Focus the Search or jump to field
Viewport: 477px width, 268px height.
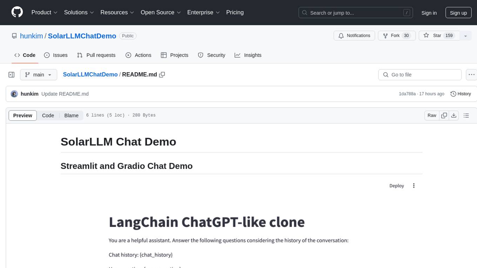tap(356, 13)
